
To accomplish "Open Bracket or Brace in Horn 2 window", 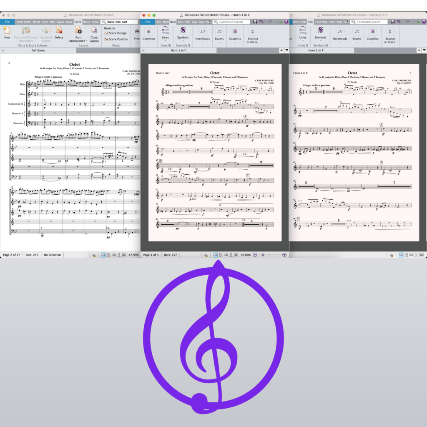I will pos(390,35).
